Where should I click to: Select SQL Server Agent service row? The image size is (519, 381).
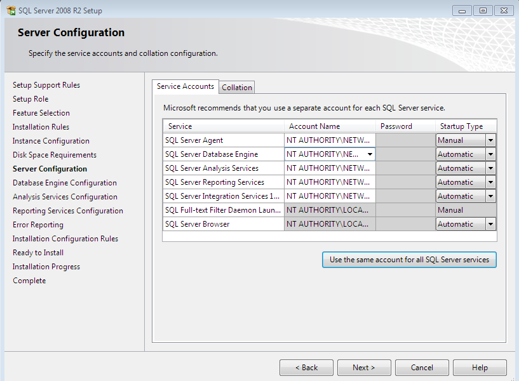224,140
